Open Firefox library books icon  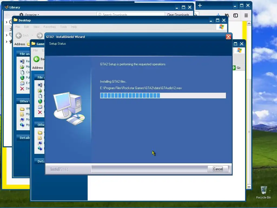point(227,15)
